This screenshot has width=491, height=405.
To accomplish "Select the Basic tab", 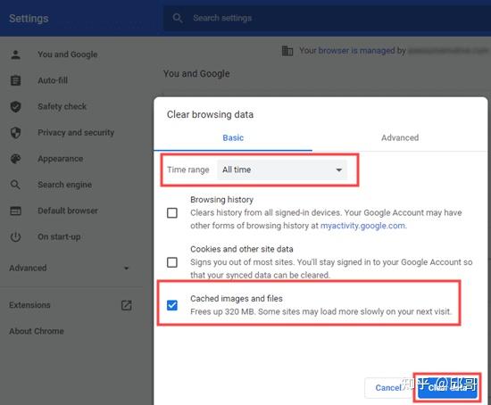I will [233, 137].
